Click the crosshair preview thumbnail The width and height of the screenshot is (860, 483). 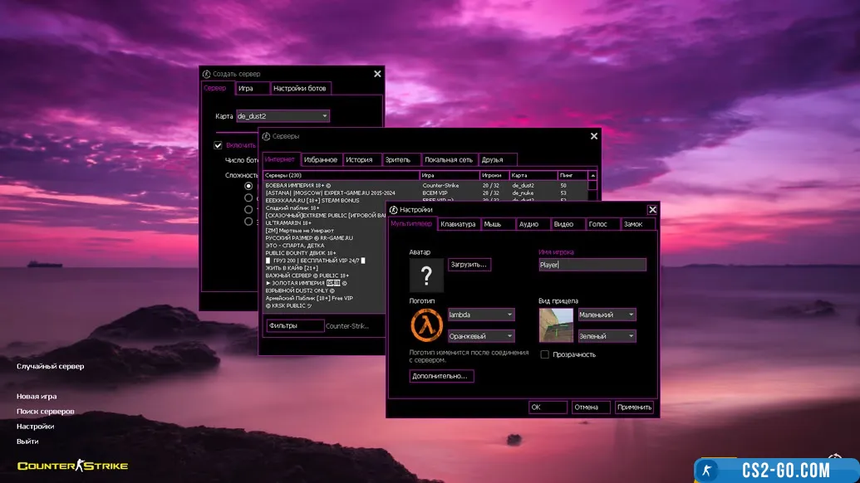coord(556,325)
